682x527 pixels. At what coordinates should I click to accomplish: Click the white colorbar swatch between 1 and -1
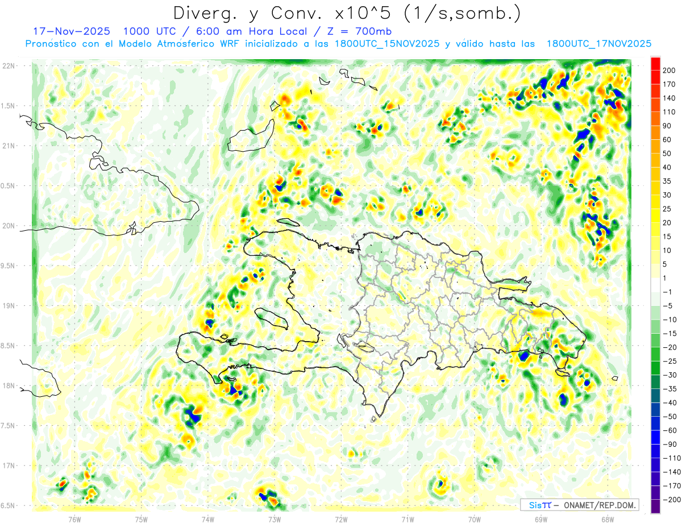pos(655,285)
